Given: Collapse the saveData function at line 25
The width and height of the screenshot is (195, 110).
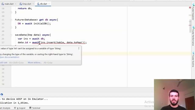Looking at the screenshot, I should (11, 35).
